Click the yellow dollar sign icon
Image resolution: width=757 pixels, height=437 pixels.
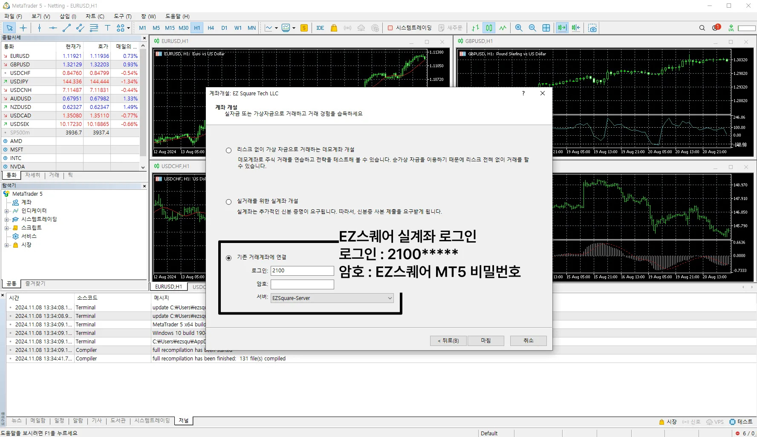pos(304,28)
